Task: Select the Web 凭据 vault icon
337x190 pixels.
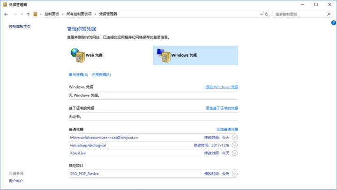Action: click(x=76, y=55)
